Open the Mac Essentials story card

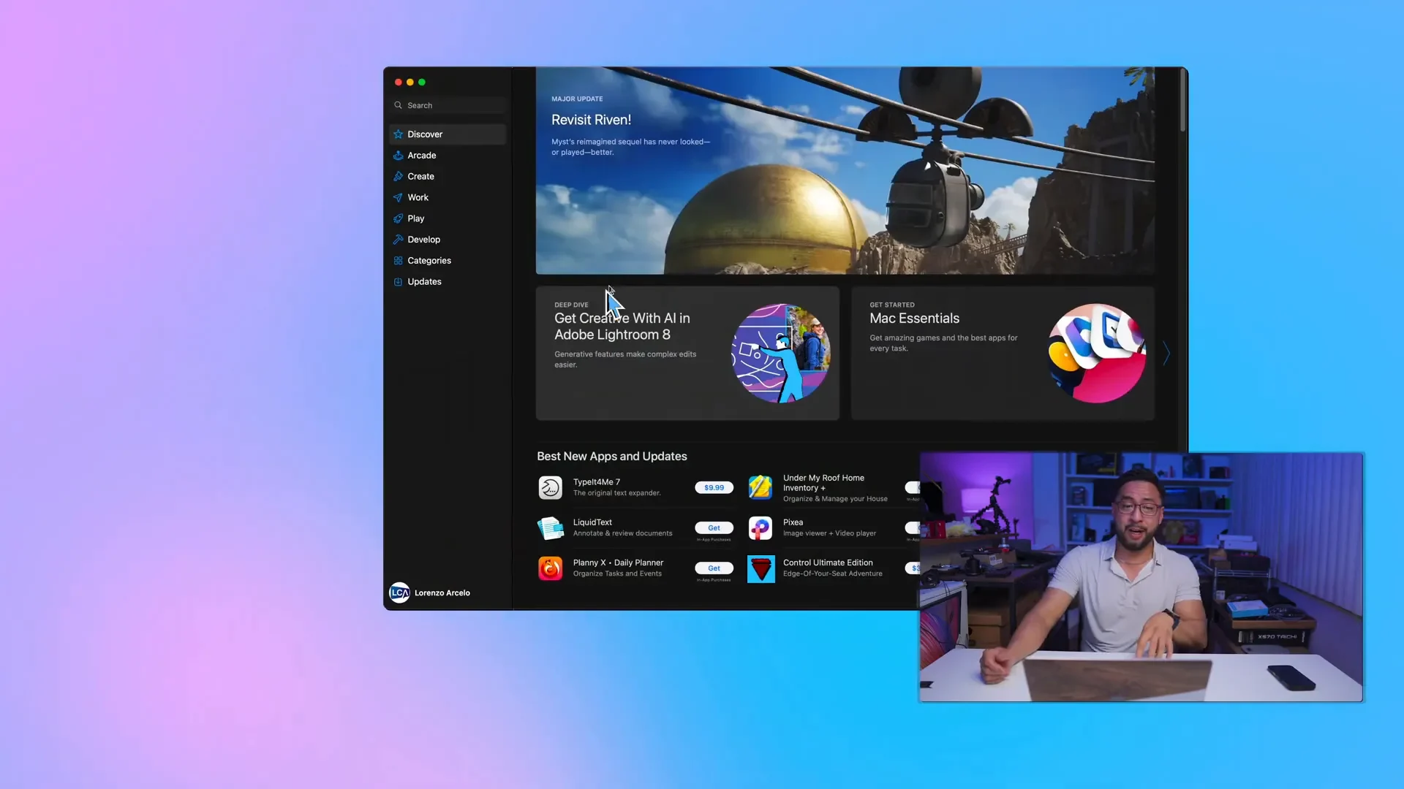pos(1003,354)
